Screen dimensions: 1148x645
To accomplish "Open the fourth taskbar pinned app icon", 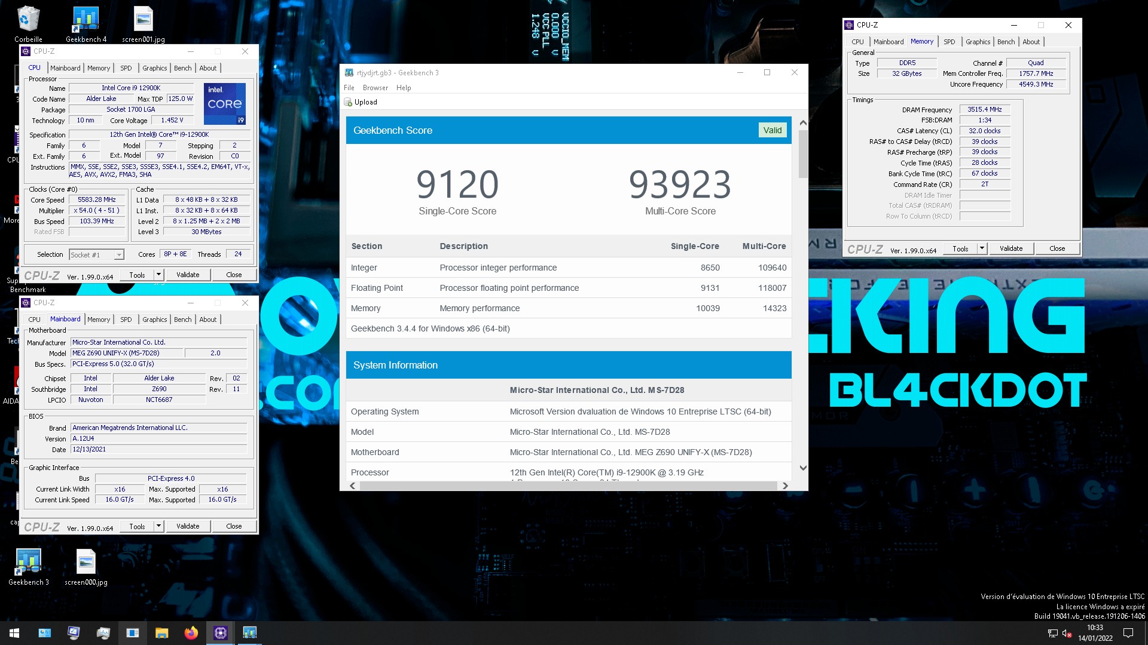I will tap(132, 633).
